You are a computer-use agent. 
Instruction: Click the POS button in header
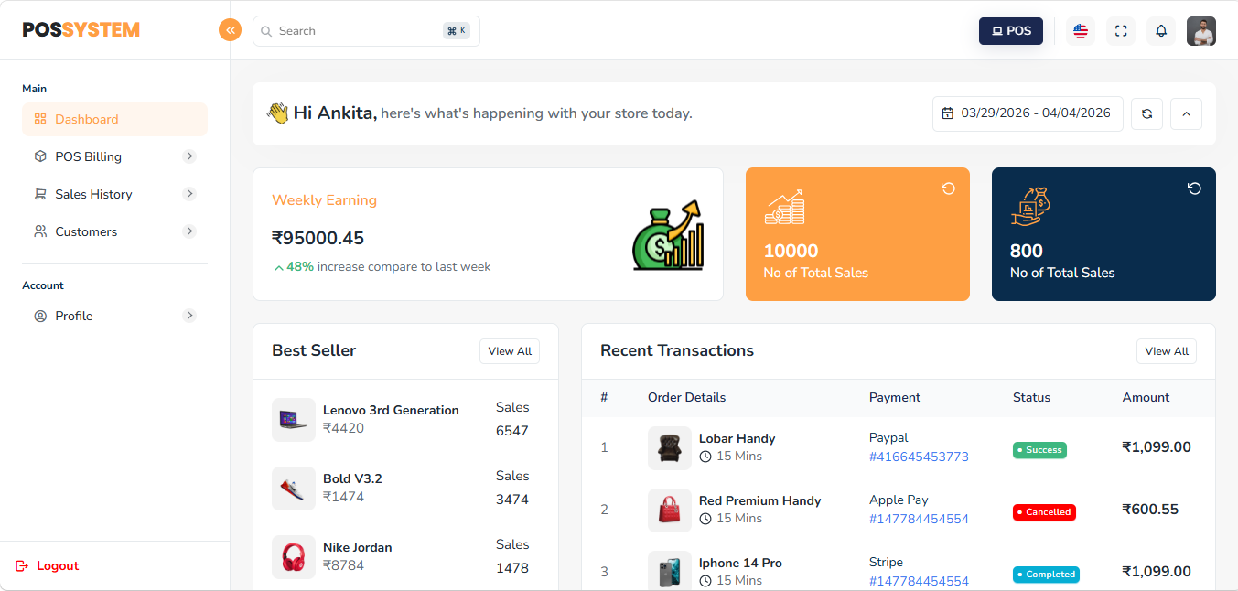tap(1010, 31)
